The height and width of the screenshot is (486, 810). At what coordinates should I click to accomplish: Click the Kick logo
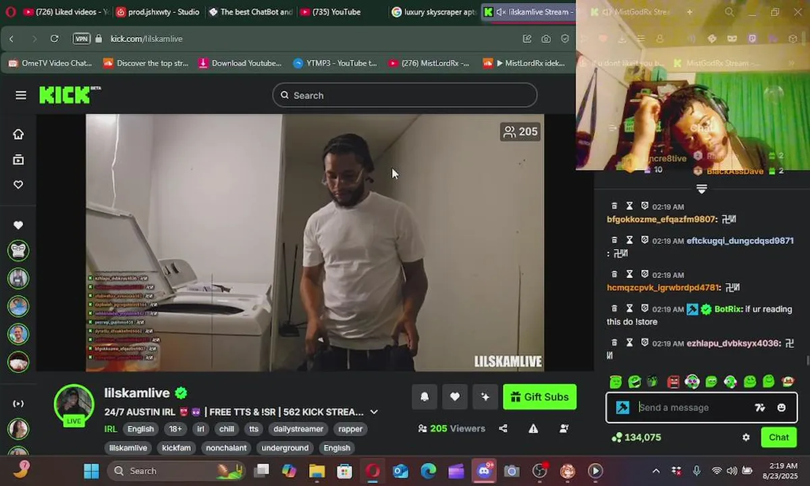click(x=70, y=95)
